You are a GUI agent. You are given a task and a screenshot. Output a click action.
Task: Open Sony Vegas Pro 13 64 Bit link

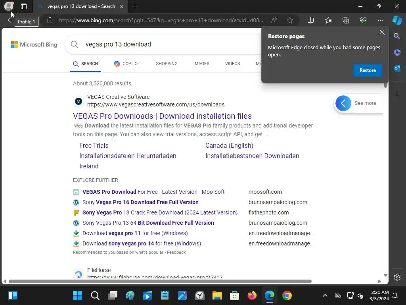coord(148,223)
